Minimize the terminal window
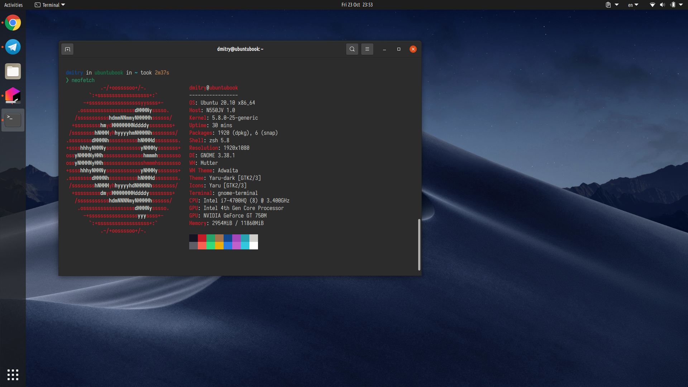The height and width of the screenshot is (387, 688). coord(384,49)
